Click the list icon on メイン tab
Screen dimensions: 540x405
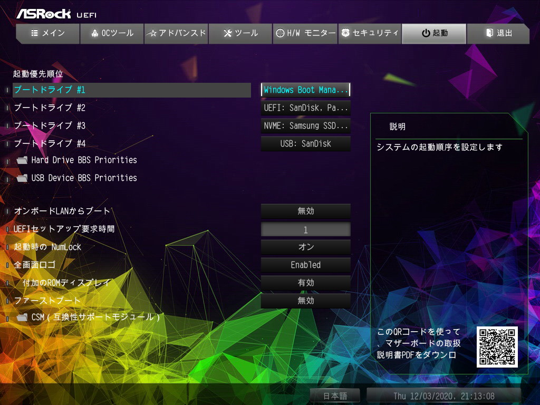34,33
